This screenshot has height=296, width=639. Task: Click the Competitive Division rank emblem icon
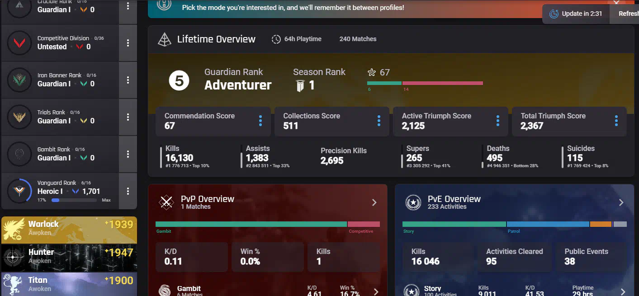[19, 43]
